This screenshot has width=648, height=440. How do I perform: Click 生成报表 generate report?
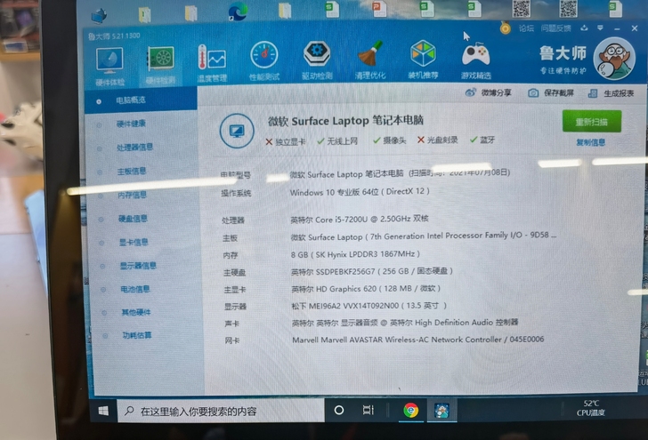tap(611, 93)
